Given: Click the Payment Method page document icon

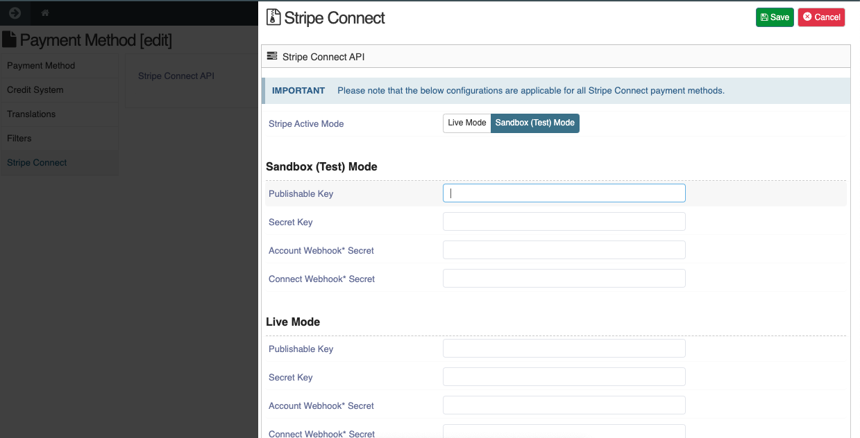Looking at the screenshot, I should tap(9, 40).
